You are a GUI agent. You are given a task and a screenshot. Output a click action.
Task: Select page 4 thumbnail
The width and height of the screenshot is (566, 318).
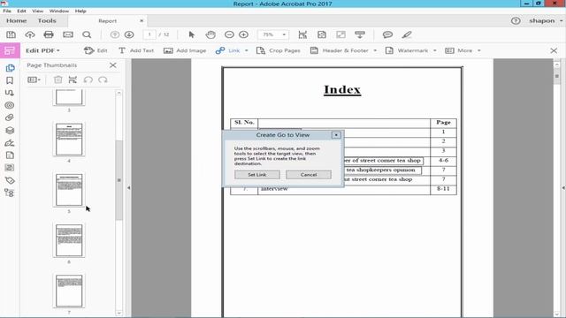(69, 140)
